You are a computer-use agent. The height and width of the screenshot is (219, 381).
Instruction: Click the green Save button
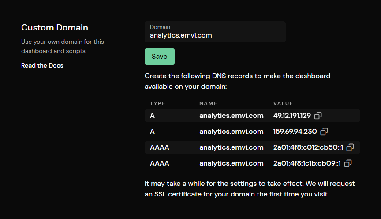tap(159, 57)
